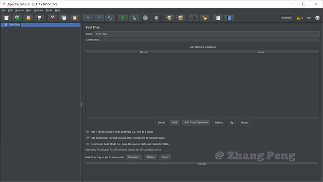Image resolution: width=323 pixels, height=182 pixels.
Task: Open the Options menu
Action: click(x=38, y=10)
